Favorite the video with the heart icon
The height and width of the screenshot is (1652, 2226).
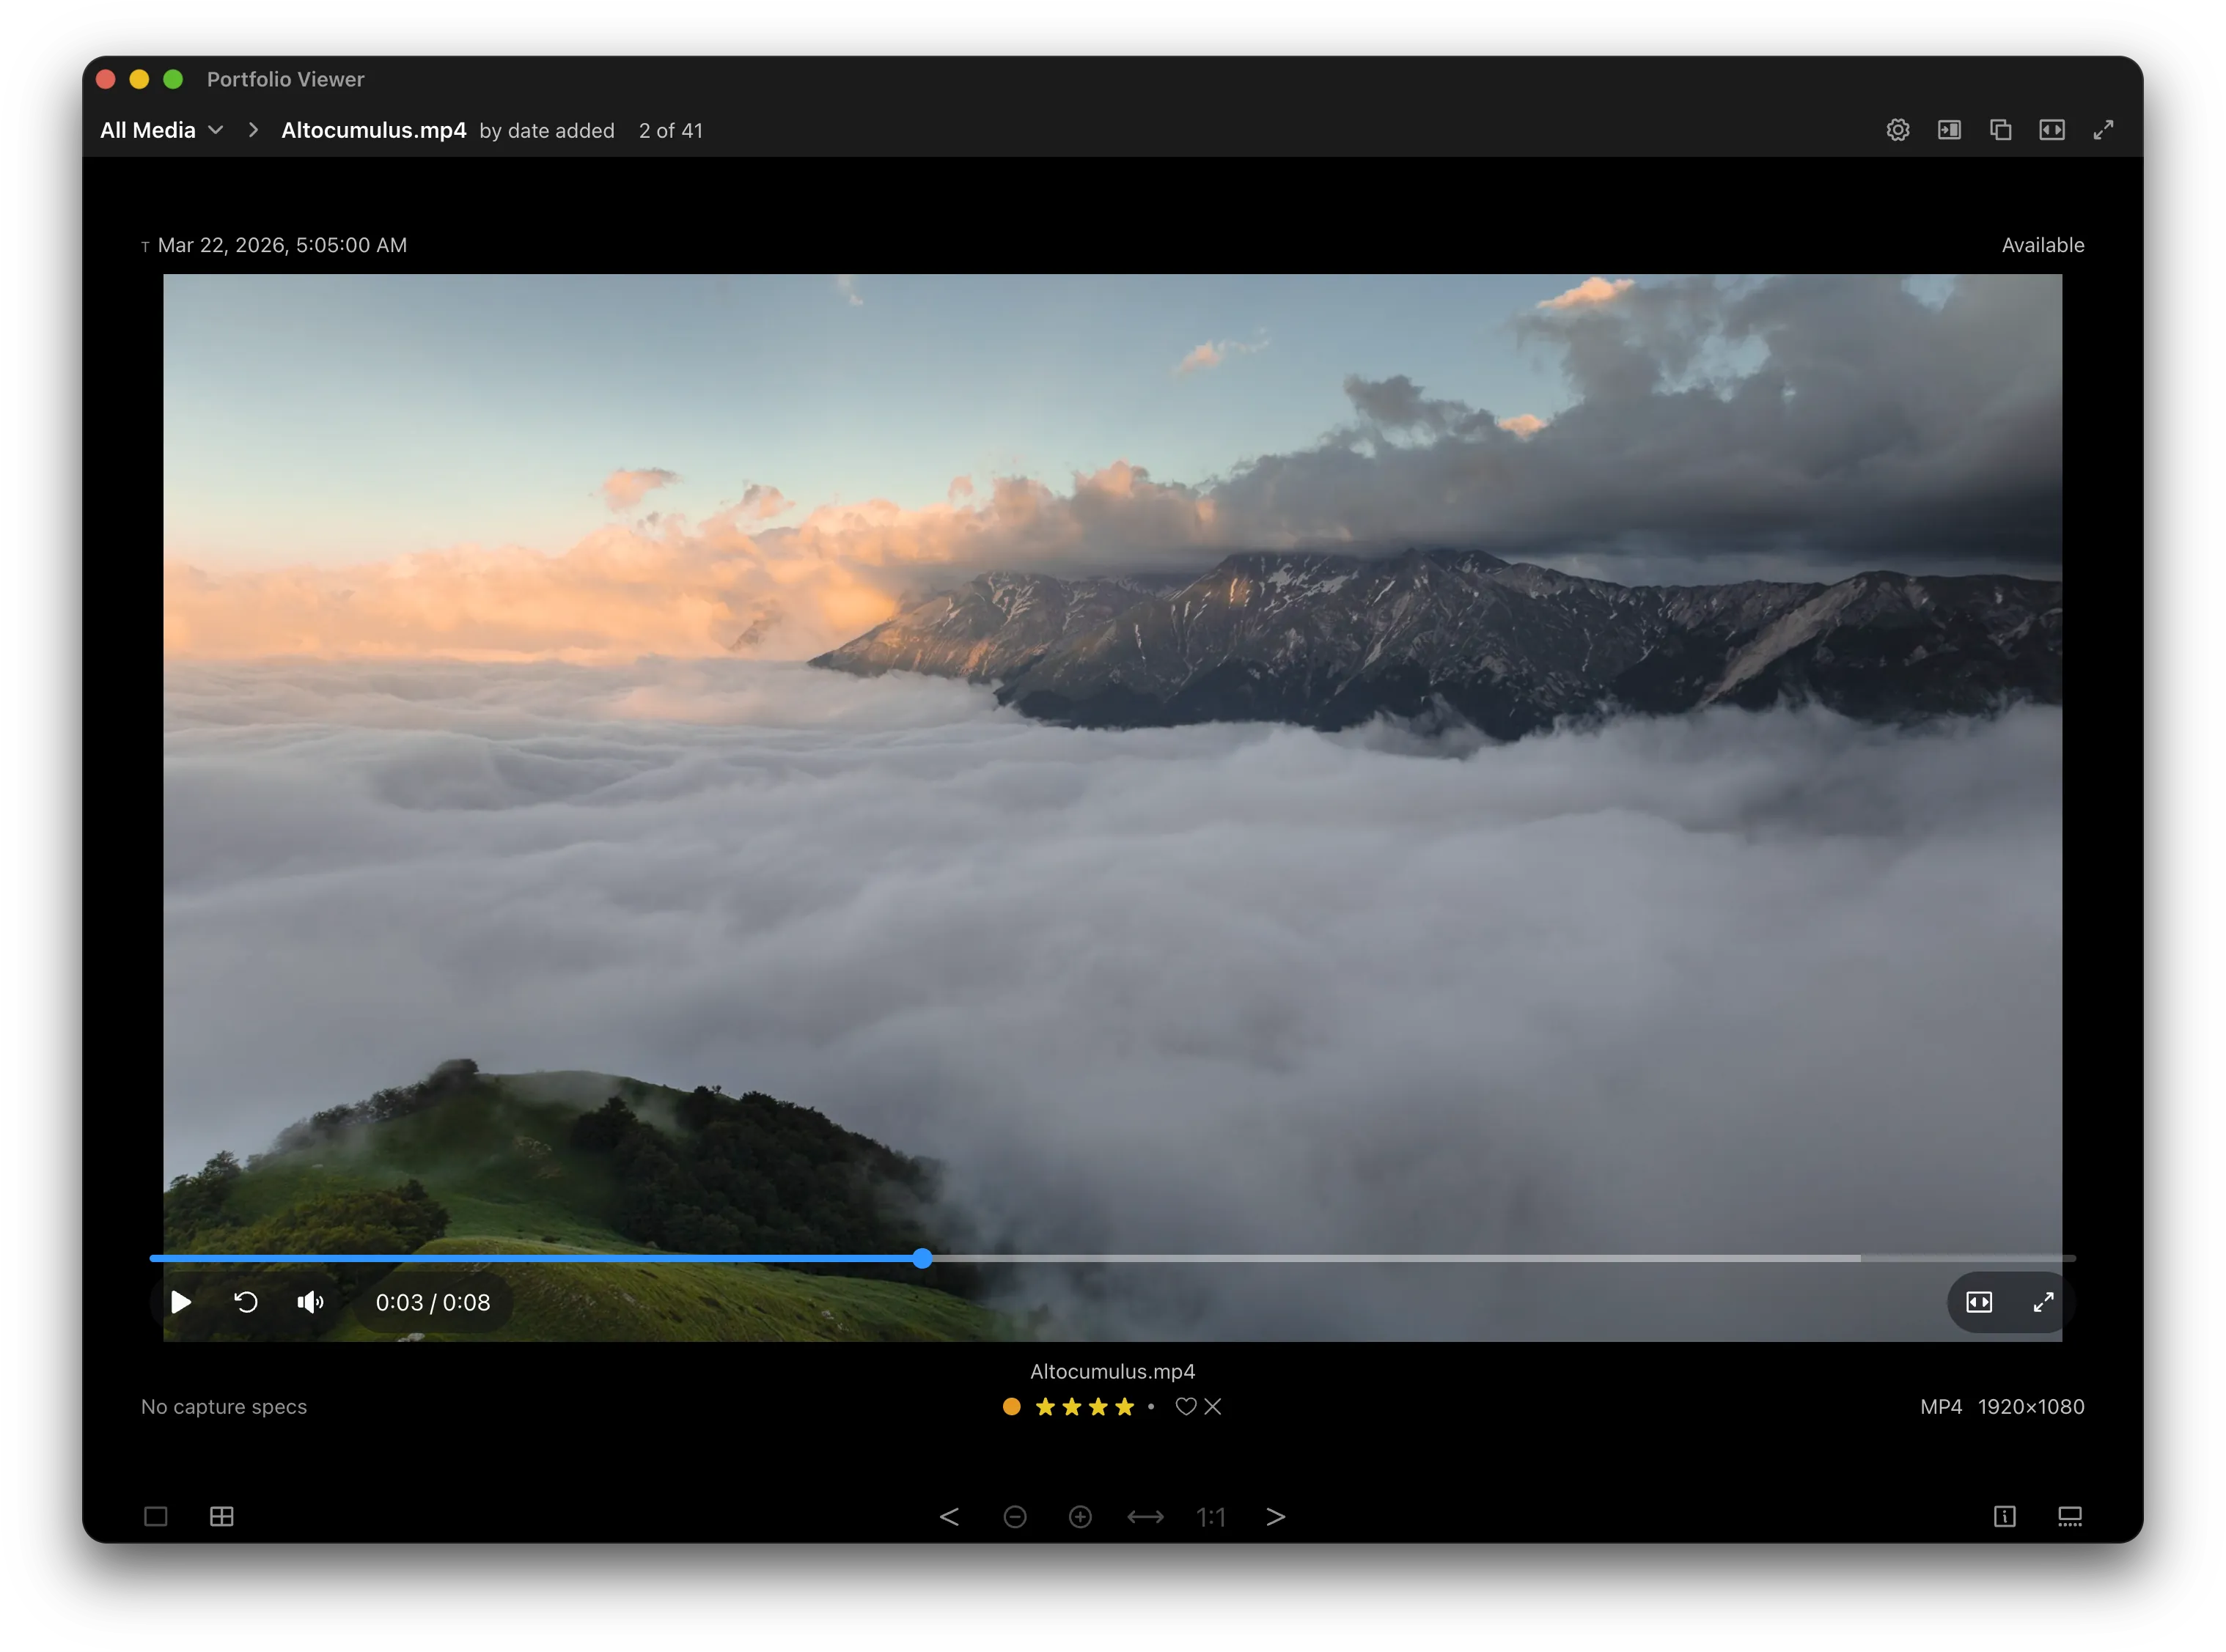[1186, 1407]
